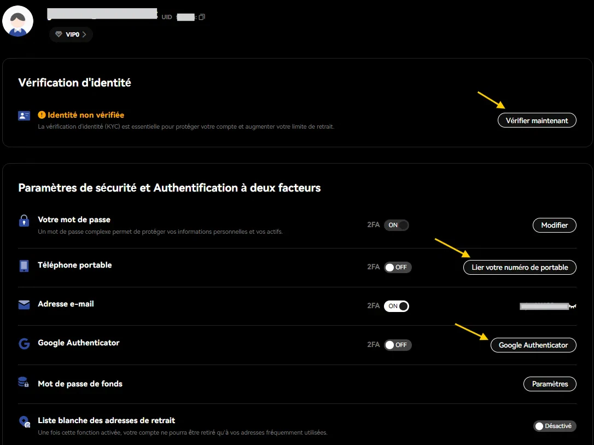The height and width of the screenshot is (445, 594).
Task: Click the user profile avatar
Action: tap(18, 21)
